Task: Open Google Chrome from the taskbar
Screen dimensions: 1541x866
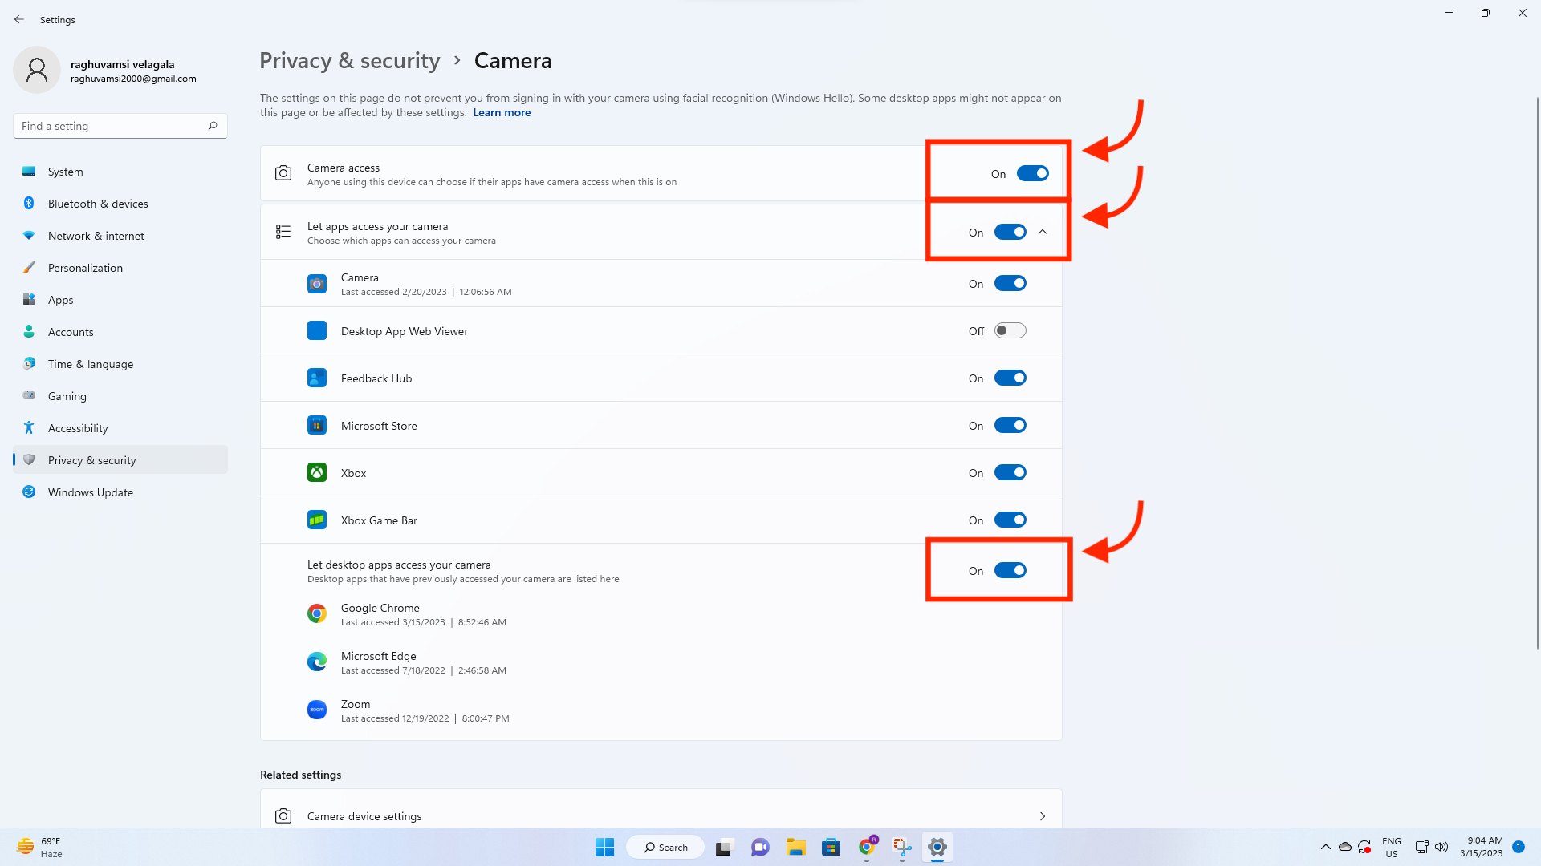Action: 867,847
